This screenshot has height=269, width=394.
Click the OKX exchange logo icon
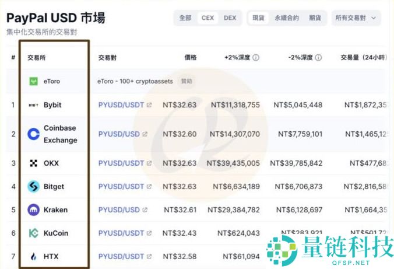pyautogui.click(x=33, y=163)
